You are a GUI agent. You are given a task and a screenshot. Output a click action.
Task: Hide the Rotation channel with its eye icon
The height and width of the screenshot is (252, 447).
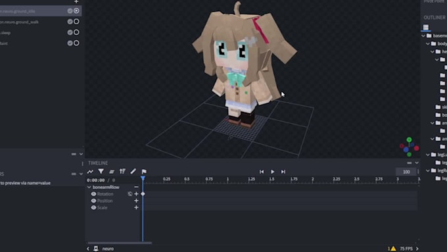coord(93,194)
